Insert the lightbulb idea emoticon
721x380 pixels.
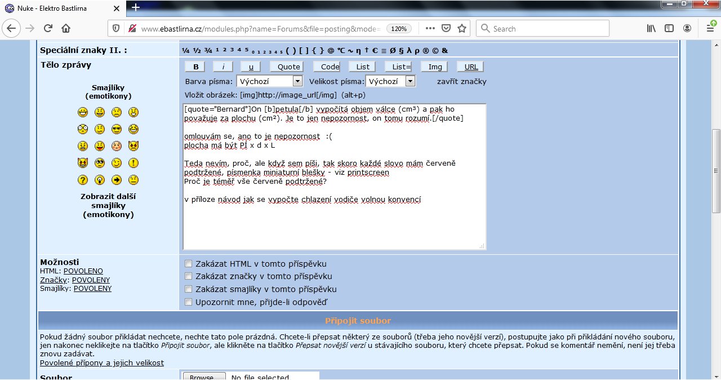pyautogui.click(x=100, y=180)
